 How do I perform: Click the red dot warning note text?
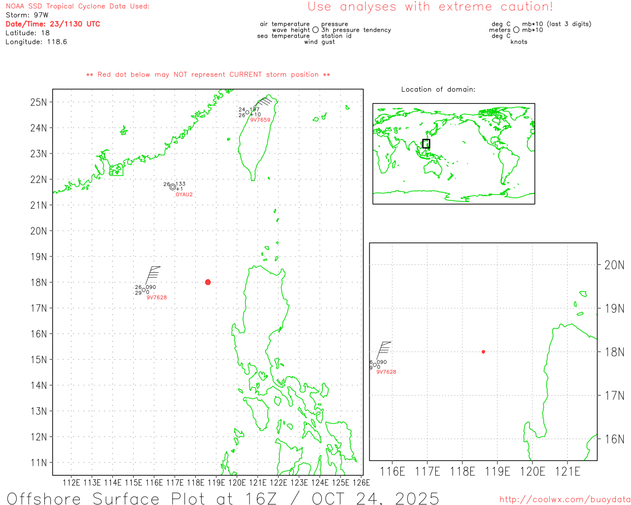pos(208,74)
